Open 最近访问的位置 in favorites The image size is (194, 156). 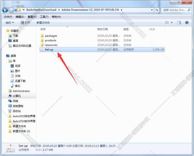pyautogui.click(x=22, y=46)
